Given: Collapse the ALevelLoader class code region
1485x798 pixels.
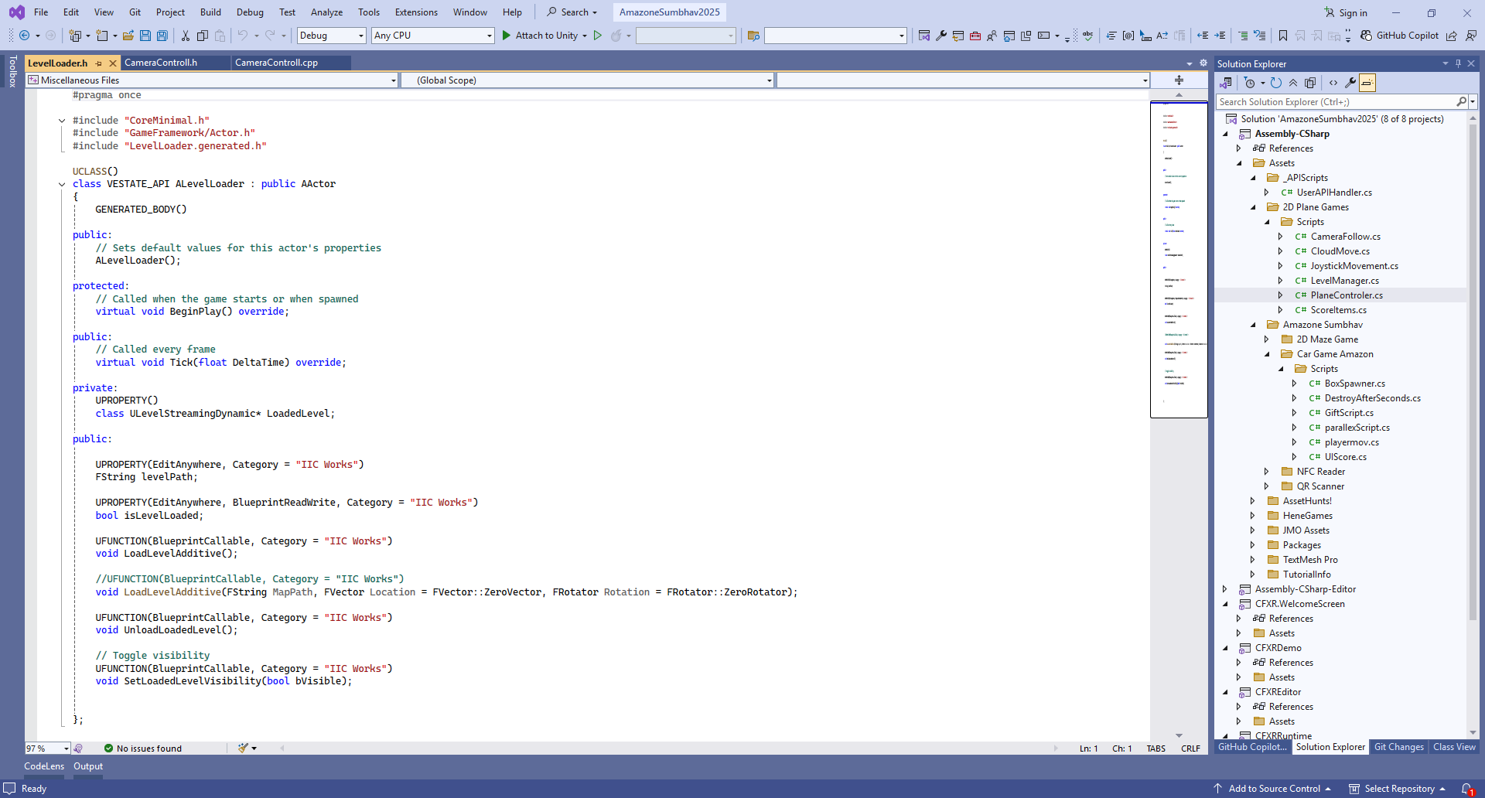Looking at the screenshot, I should (x=62, y=184).
